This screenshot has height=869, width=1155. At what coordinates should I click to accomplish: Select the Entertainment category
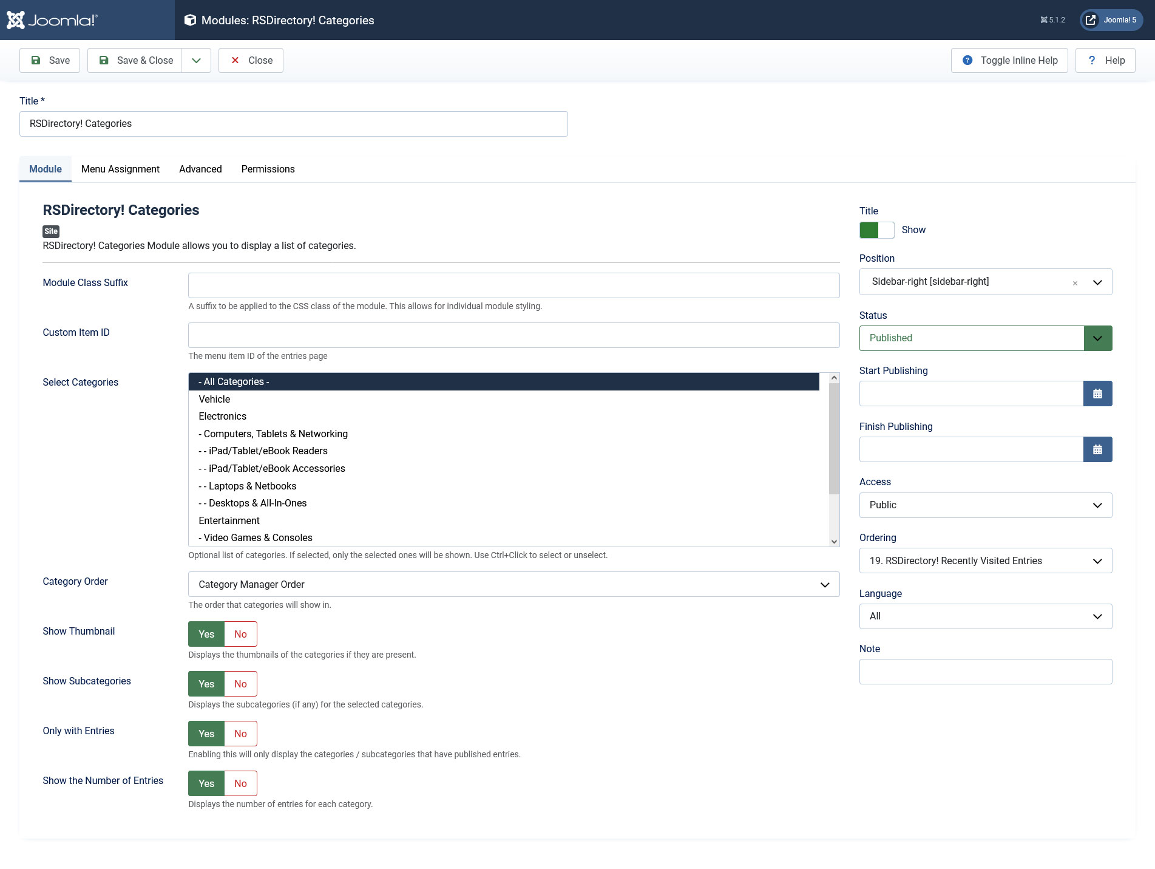point(504,520)
